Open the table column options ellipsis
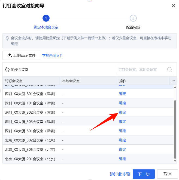 click(173, 81)
